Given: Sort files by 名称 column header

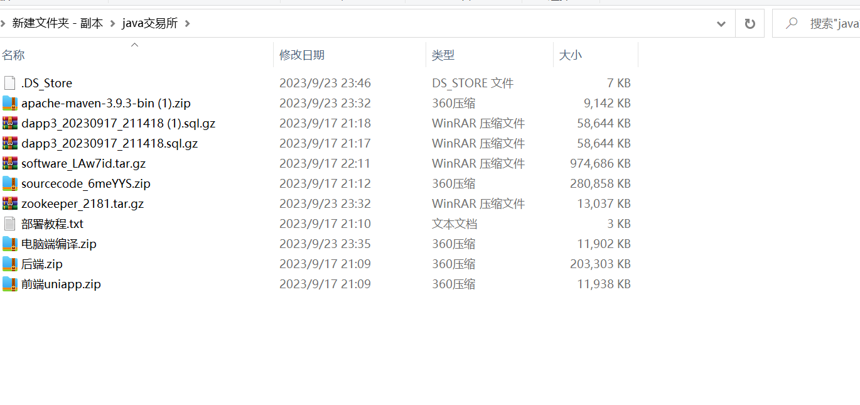Looking at the screenshot, I should click(13, 55).
